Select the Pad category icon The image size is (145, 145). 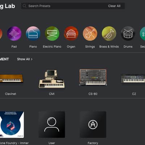[14, 33]
